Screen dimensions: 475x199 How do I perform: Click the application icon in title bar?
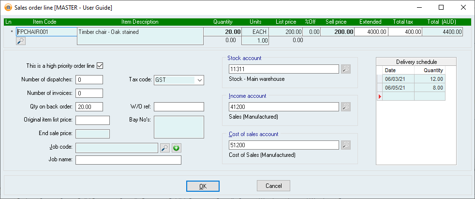[8, 7]
